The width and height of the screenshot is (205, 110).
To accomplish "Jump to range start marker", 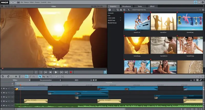I will pyautogui.click(x=46, y=72).
